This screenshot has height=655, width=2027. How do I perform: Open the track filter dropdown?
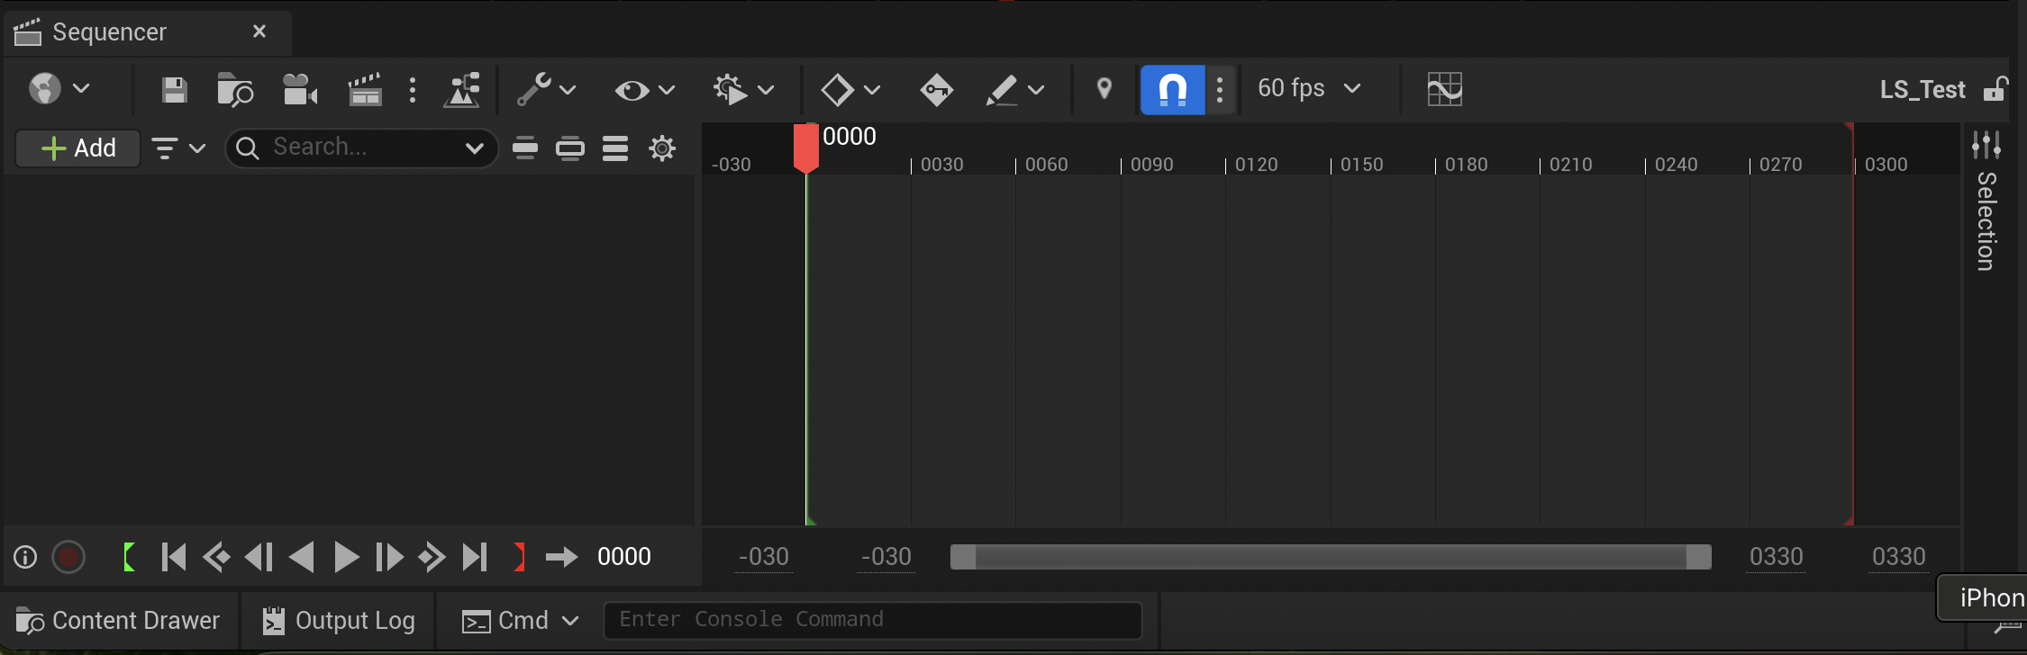coord(178,148)
